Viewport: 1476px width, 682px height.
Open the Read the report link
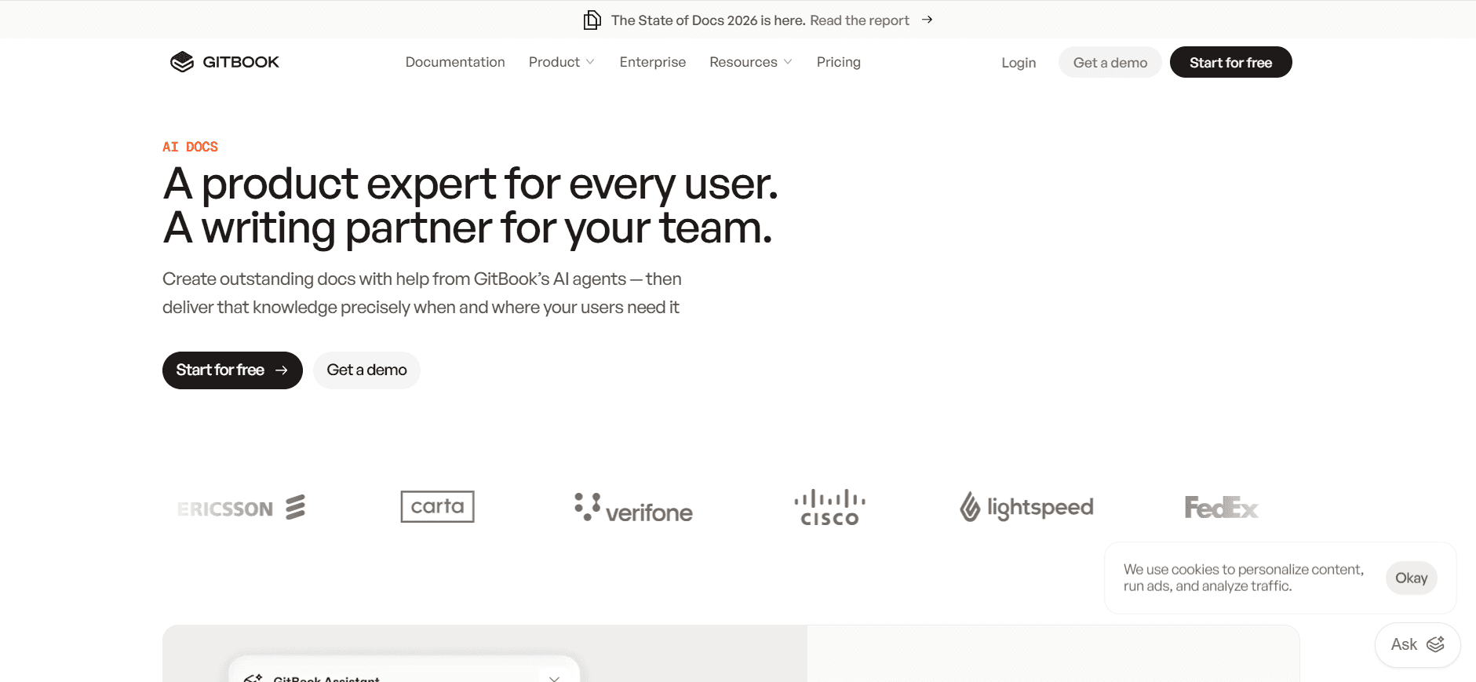coord(859,20)
